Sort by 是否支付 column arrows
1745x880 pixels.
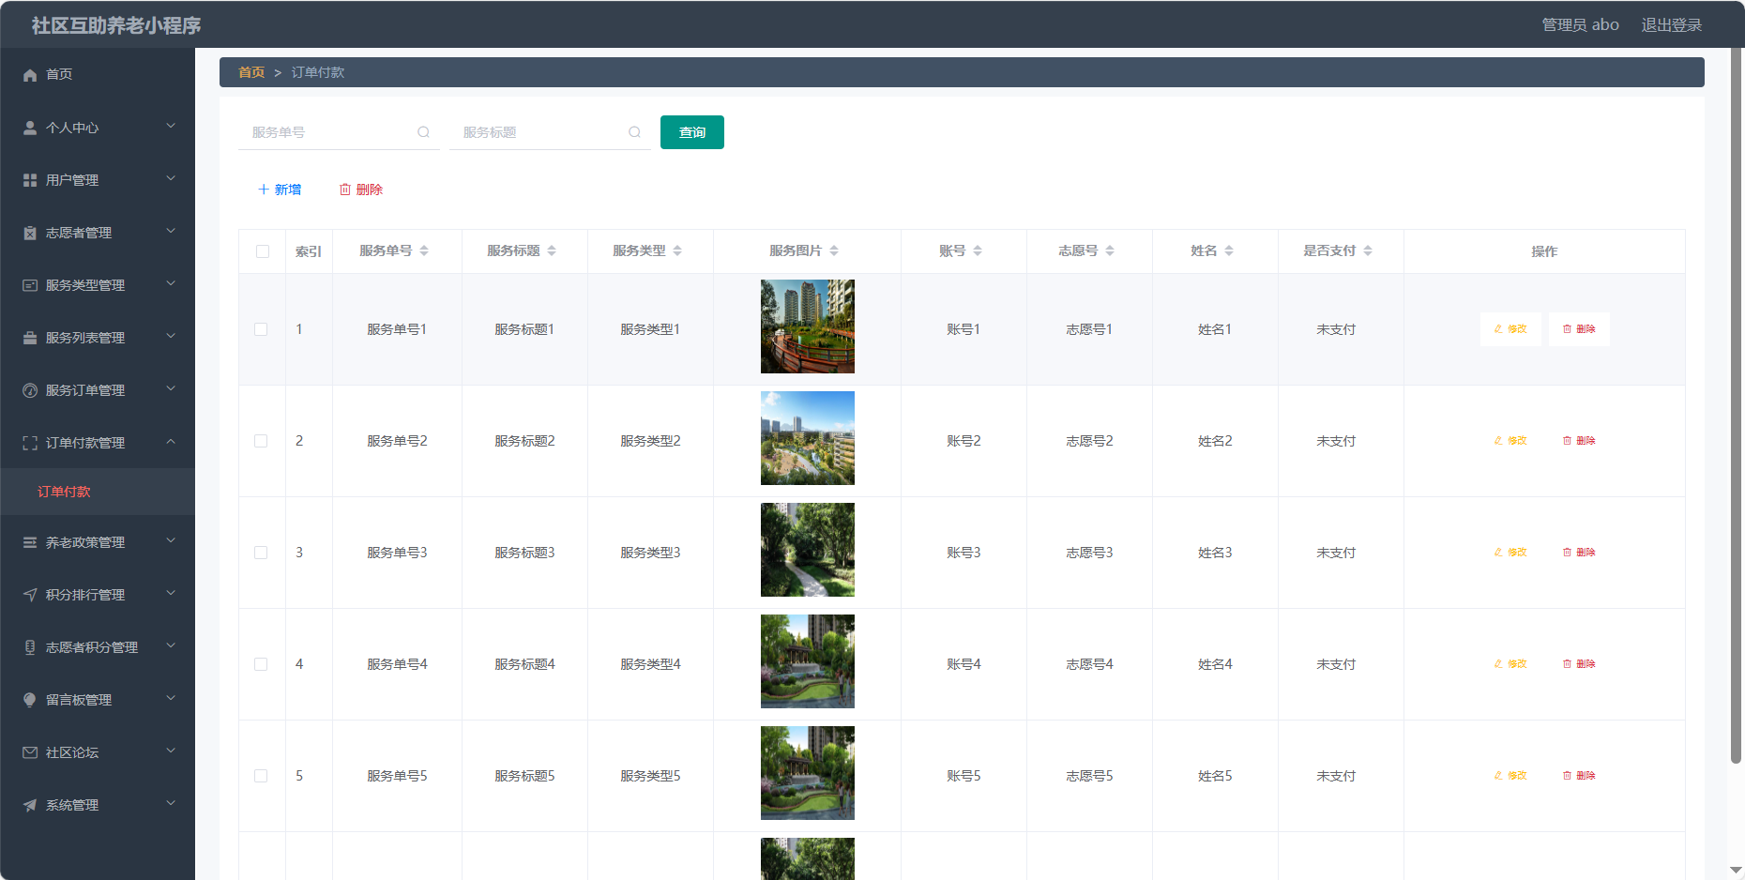point(1368,250)
